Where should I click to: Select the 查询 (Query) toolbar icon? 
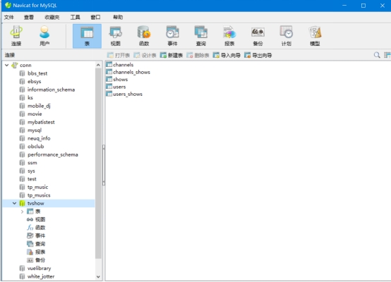[201, 36]
